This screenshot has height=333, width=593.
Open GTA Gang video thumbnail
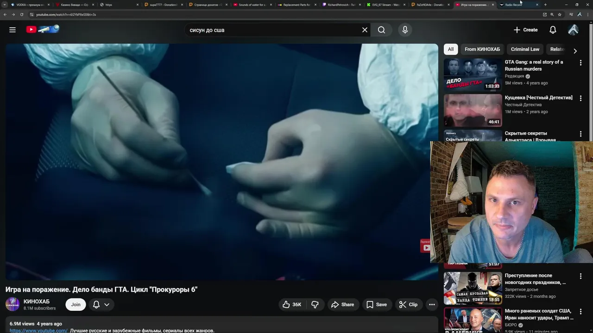tap(473, 74)
